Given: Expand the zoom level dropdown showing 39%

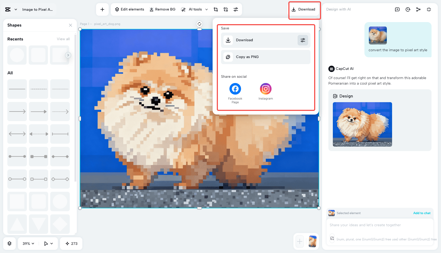Looking at the screenshot, I should pos(28,244).
